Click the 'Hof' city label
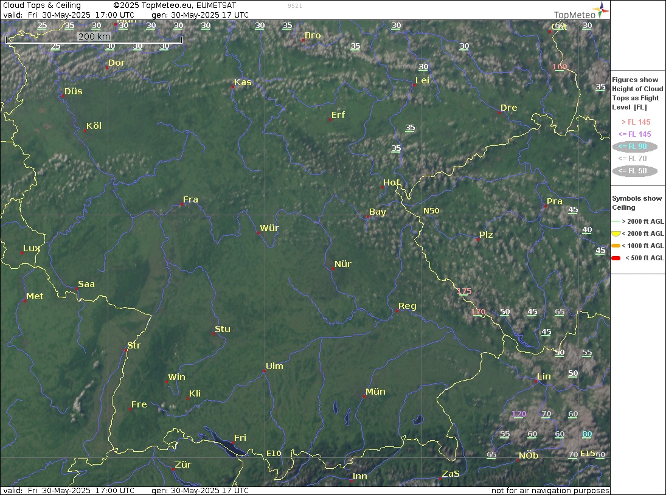 391,182
